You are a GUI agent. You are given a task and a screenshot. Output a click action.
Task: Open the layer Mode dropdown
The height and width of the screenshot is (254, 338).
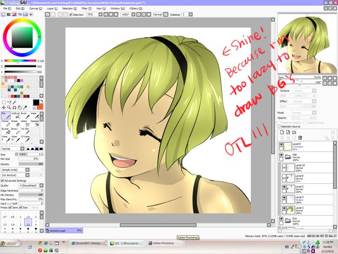(314, 113)
